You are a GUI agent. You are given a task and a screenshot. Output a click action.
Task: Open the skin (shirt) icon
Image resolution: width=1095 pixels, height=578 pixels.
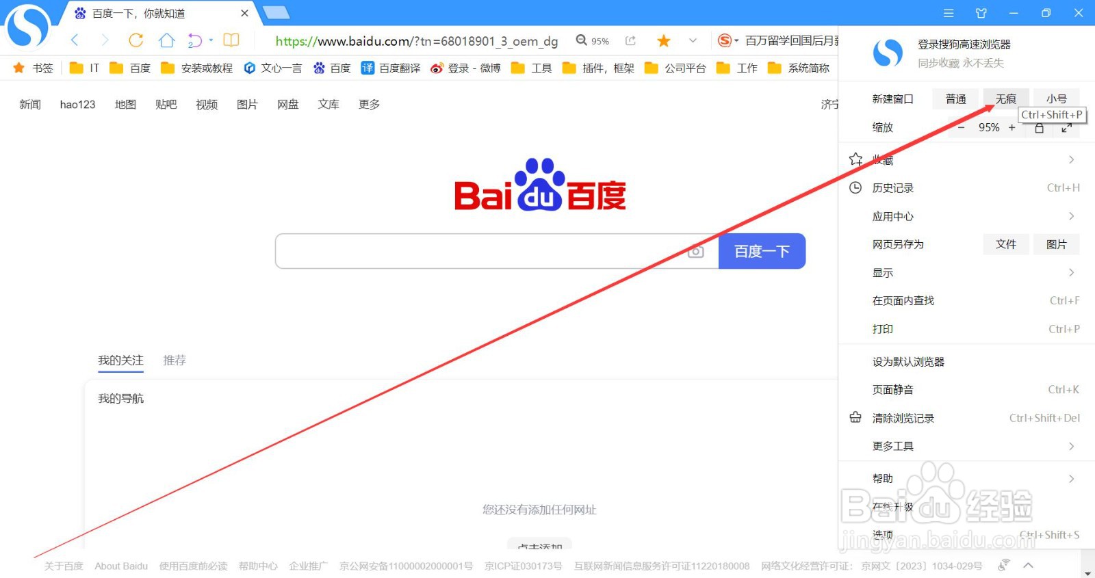[981, 13]
